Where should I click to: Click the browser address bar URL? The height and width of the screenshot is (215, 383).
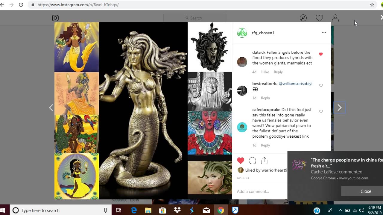(78, 5)
